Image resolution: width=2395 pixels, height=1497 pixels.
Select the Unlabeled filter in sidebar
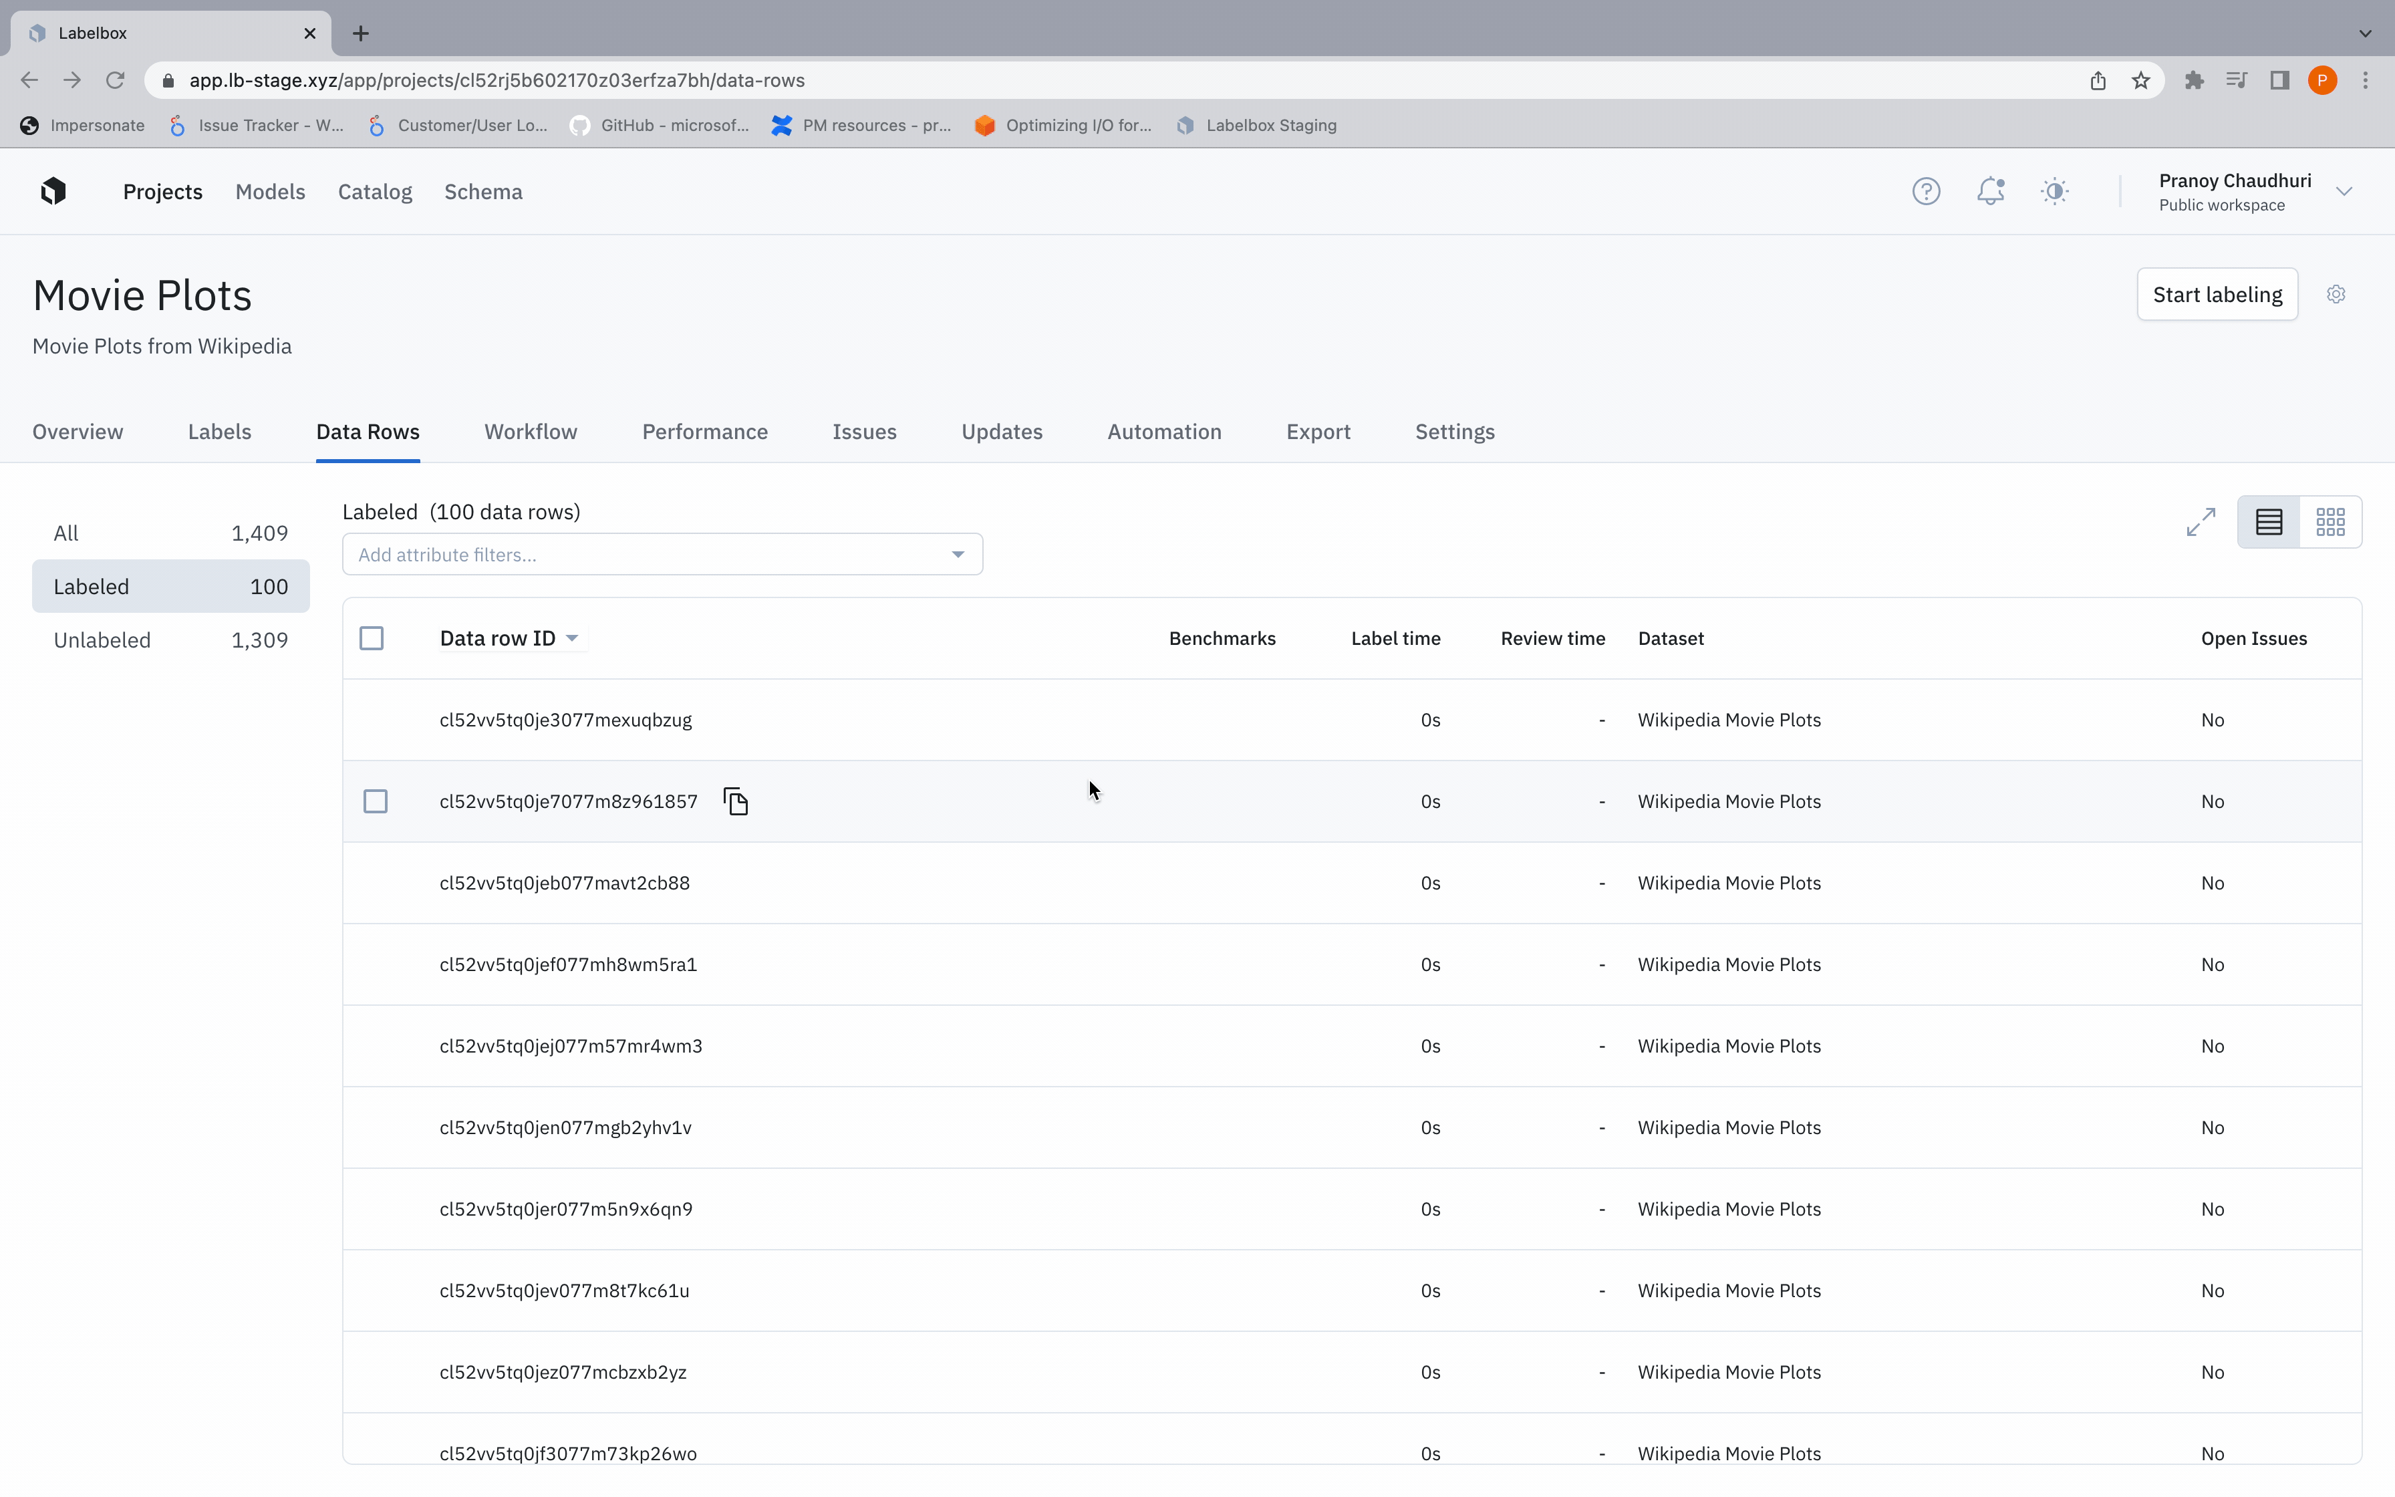point(170,641)
